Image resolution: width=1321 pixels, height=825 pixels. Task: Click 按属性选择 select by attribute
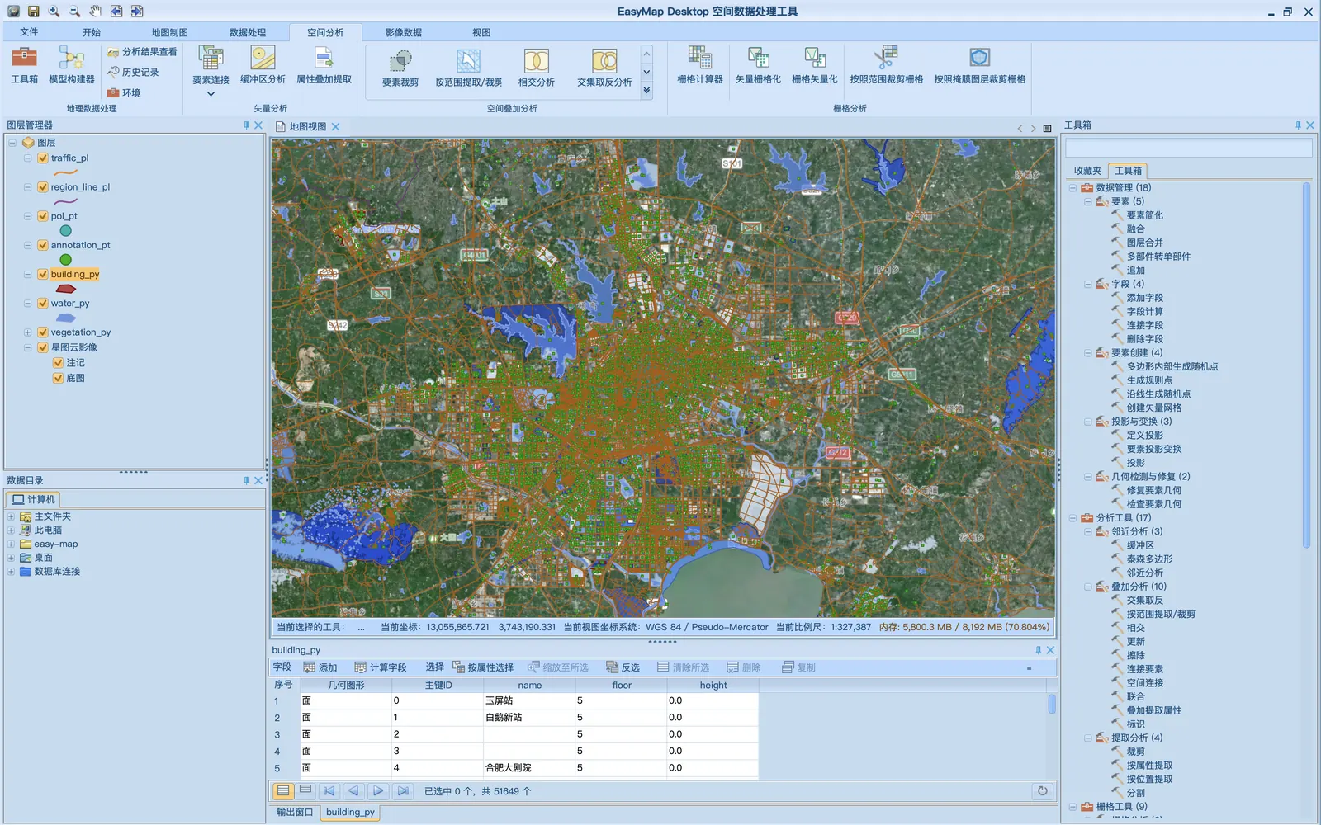(483, 667)
